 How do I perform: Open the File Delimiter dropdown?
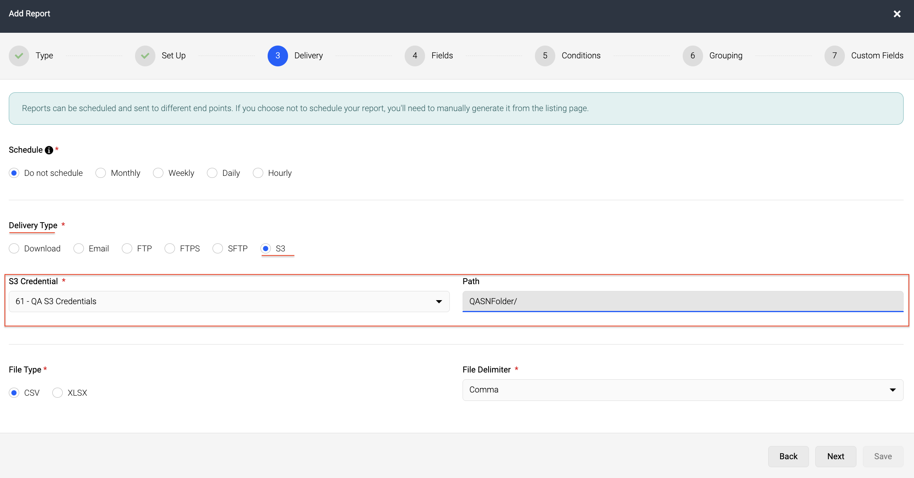(683, 390)
